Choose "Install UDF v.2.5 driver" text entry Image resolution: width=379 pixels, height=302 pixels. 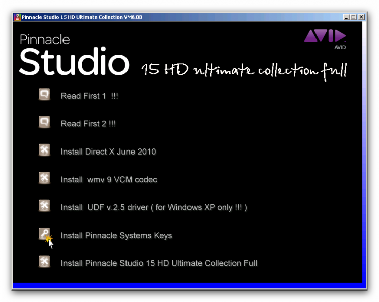point(154,207)
